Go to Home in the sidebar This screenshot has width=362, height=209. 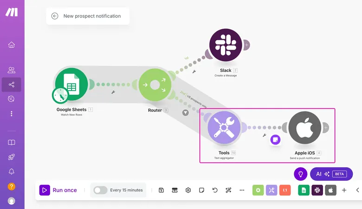pyautogui.click(x=11, y=45)
